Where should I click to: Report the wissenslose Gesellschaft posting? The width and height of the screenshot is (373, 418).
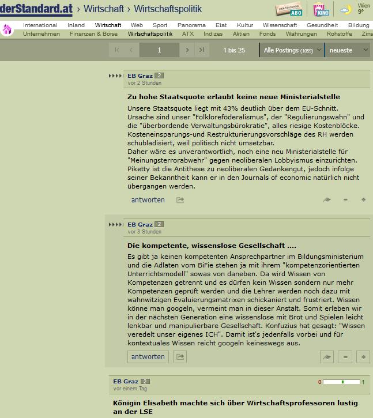coord(327,357)
